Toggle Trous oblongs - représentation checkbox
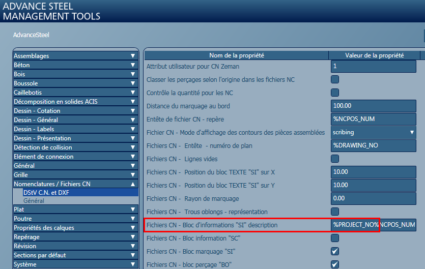This screenshot has width=425, height=269. click(335, 212)
